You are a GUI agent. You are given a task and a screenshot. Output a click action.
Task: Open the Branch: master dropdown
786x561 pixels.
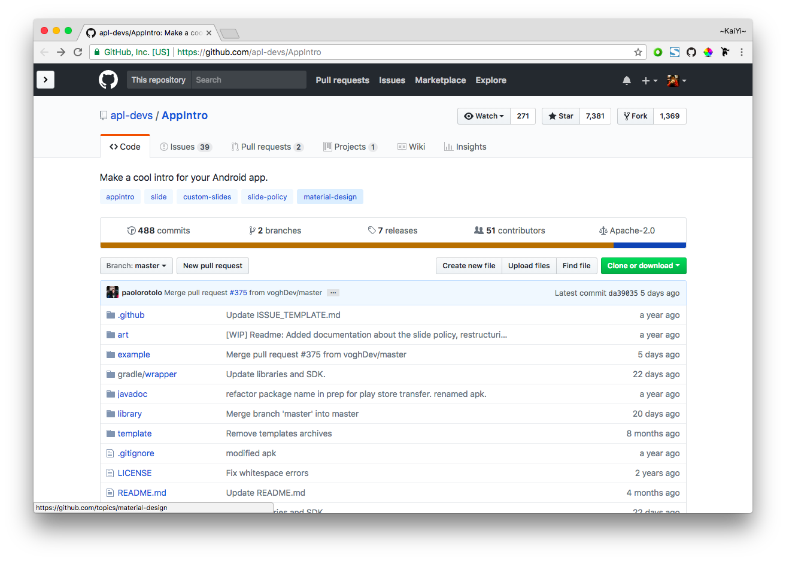(x=136, y=266)
